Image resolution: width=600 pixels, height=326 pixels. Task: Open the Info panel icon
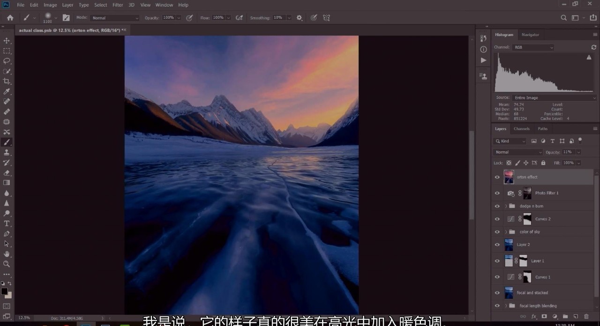point(483,49)
